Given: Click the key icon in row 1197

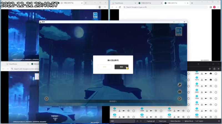Looking at the screenshot, I should pyautogui.click(x=124, y=117).
